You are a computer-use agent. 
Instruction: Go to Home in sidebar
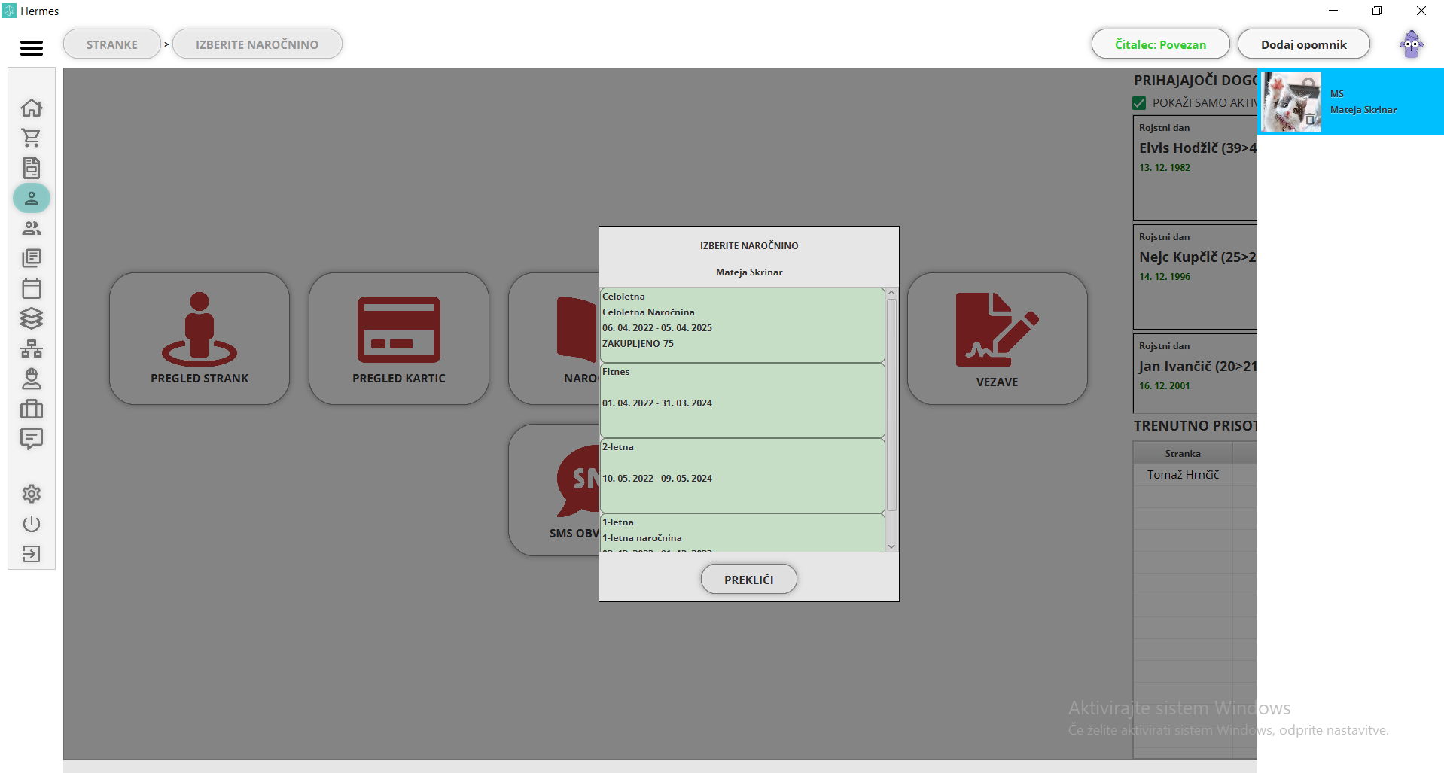[32, 108]
